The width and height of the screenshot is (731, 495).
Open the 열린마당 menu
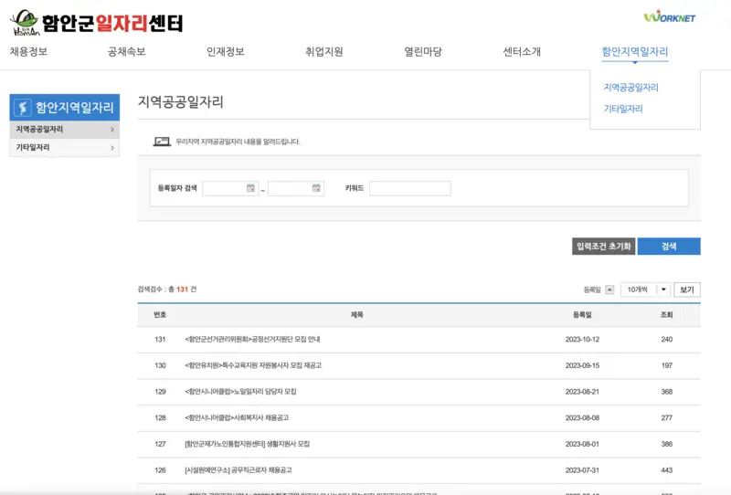[x=423, y=51]
